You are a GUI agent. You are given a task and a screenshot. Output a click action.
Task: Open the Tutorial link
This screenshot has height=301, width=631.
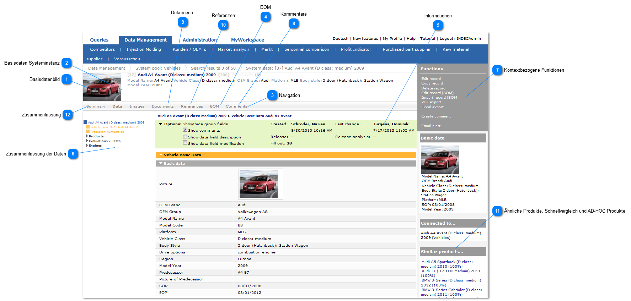tap(428, 39)
